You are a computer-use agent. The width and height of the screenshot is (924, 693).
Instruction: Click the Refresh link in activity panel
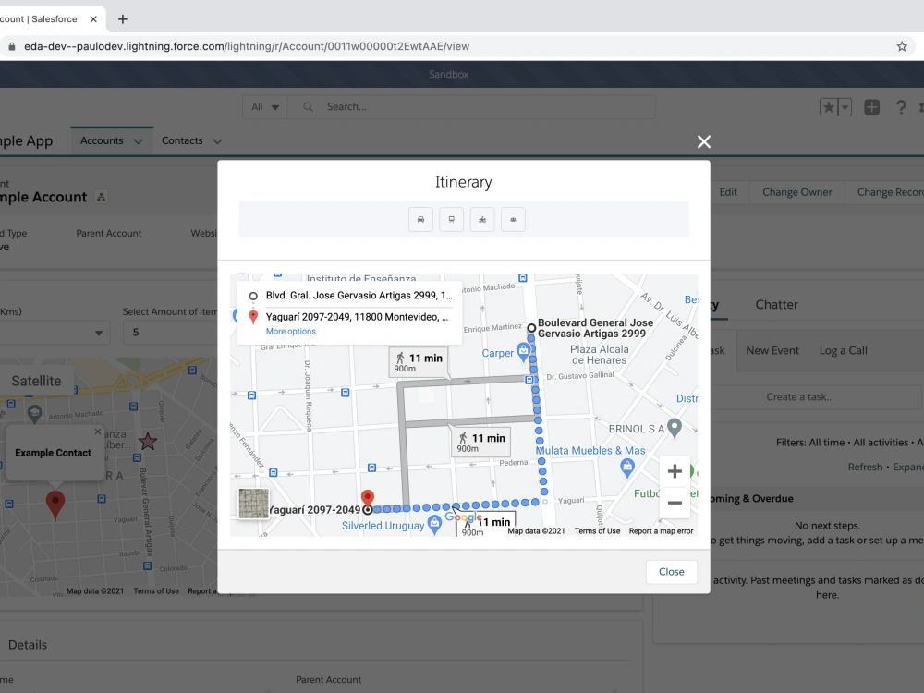point(865,468)
